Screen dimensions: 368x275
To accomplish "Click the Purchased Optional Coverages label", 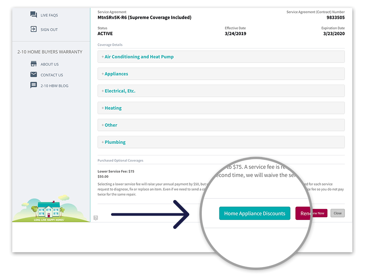I will [120, 161].
